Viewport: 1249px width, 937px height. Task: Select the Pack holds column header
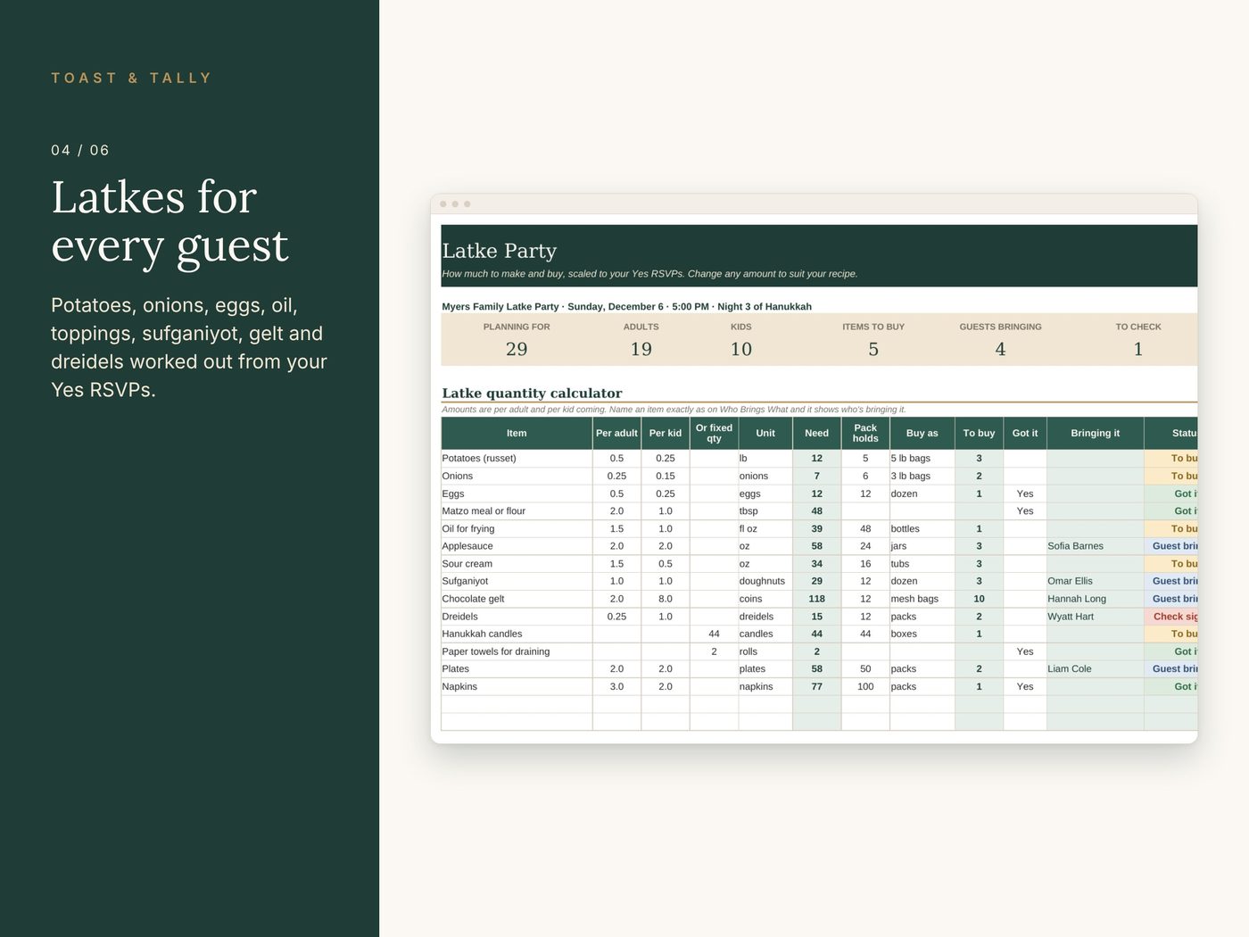(x=865, y=434)
